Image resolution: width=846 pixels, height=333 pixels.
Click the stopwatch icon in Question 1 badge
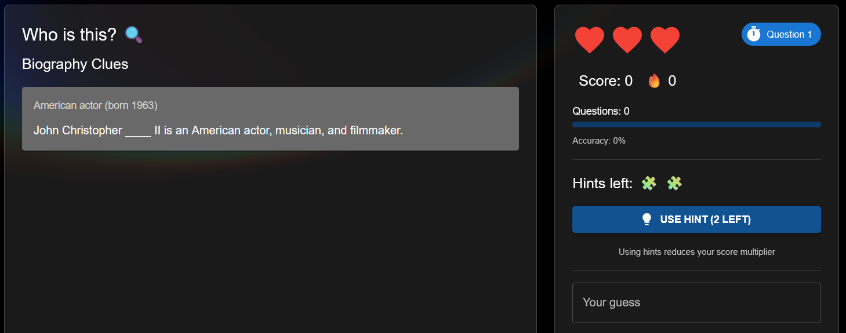pos(754,34)
